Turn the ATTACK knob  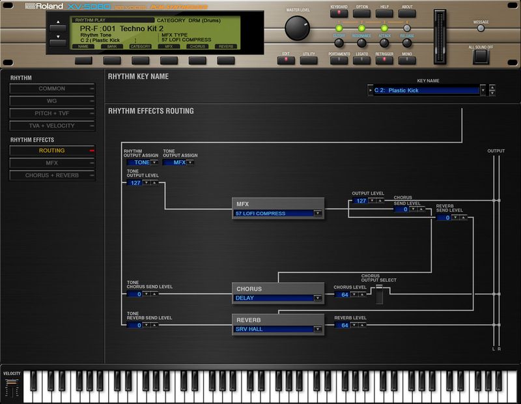coord(384,44)
